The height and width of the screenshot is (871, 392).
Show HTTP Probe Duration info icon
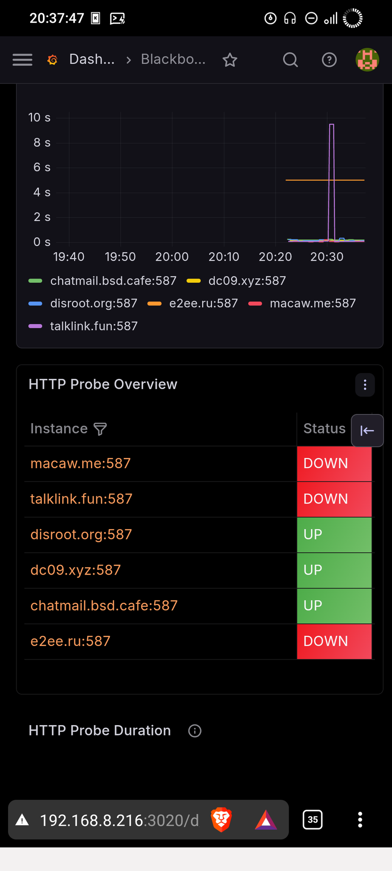pos(195,731)
